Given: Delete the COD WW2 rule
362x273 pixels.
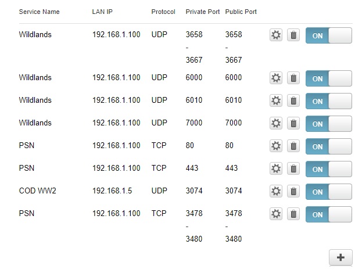Looking at the screenshot, I should pos(293,192).
